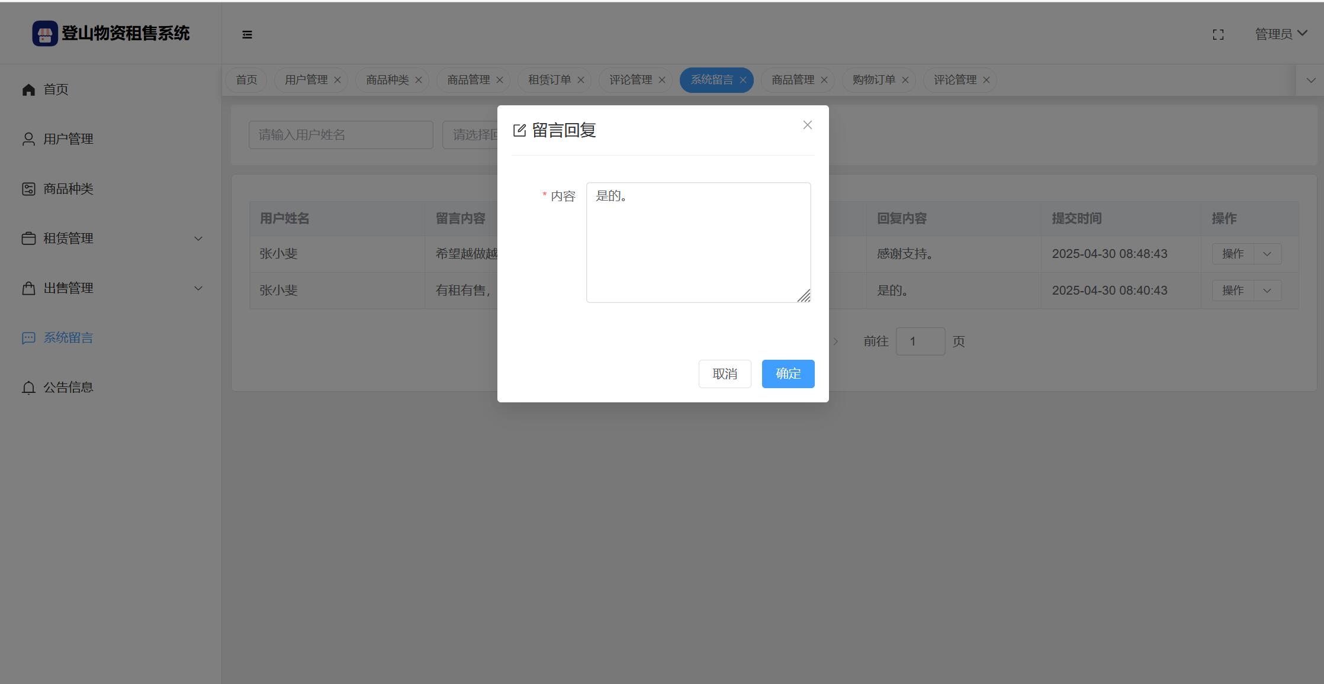
Task: Switch to the 租赁订单 tab
Action: tap(549, 80)
